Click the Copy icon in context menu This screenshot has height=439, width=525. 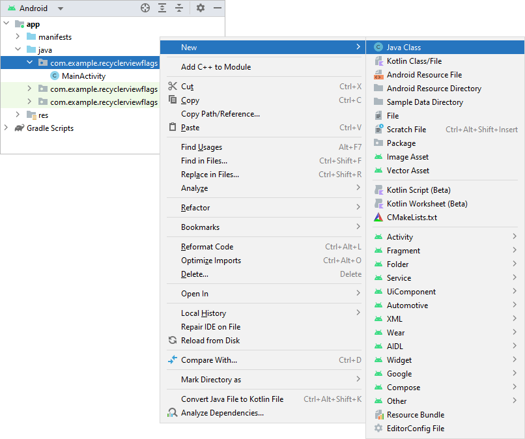173,100
